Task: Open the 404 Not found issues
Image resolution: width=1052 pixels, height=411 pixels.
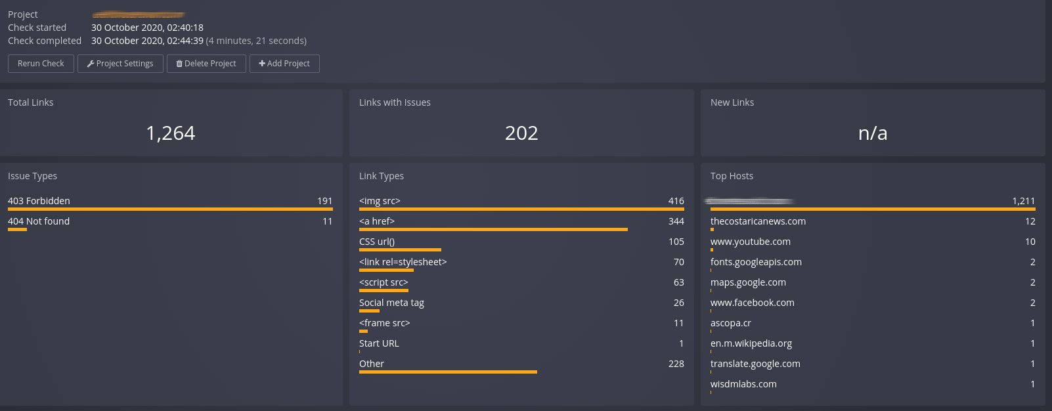Action: click(x=39, y=221)
